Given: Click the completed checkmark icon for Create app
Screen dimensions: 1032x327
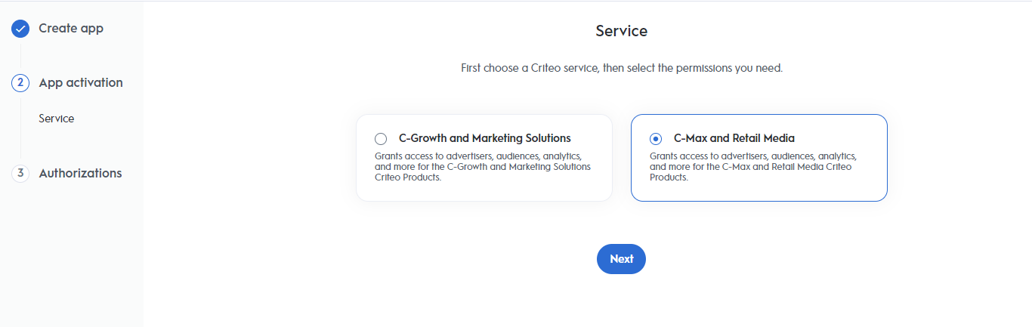Looking at the screenshot, I should click(20, 29).
